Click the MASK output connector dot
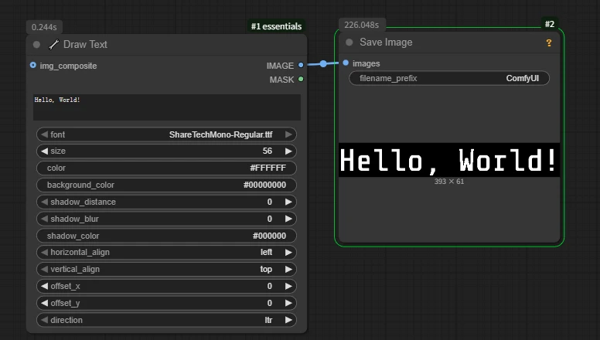600x340 pixels. tap(301, 80)
